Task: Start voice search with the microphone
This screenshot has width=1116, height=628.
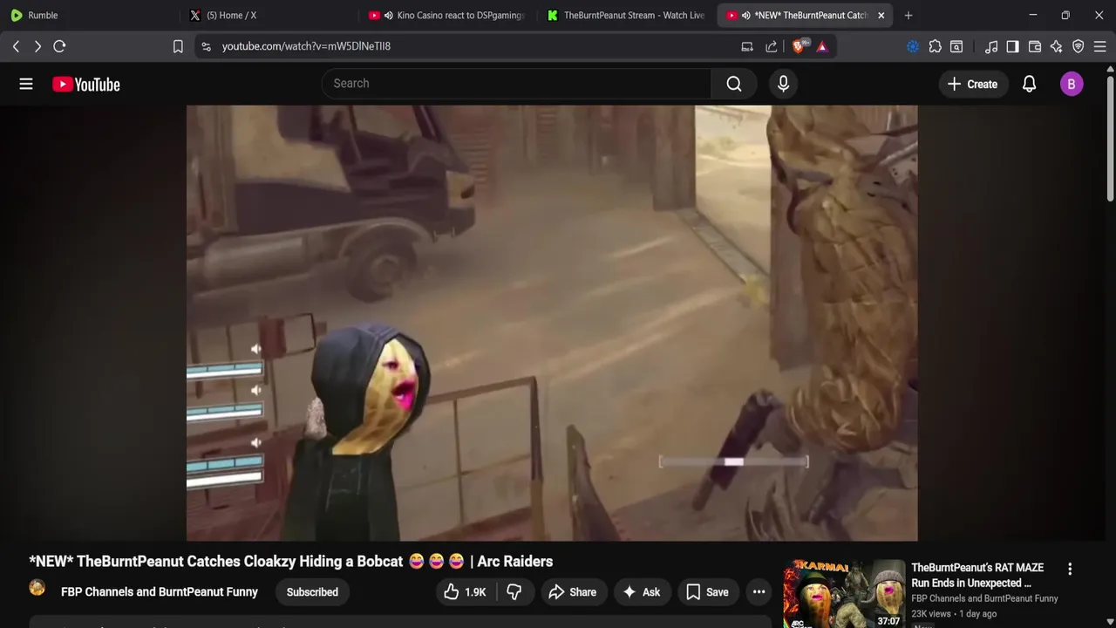Action: click(x=783, y=84)
